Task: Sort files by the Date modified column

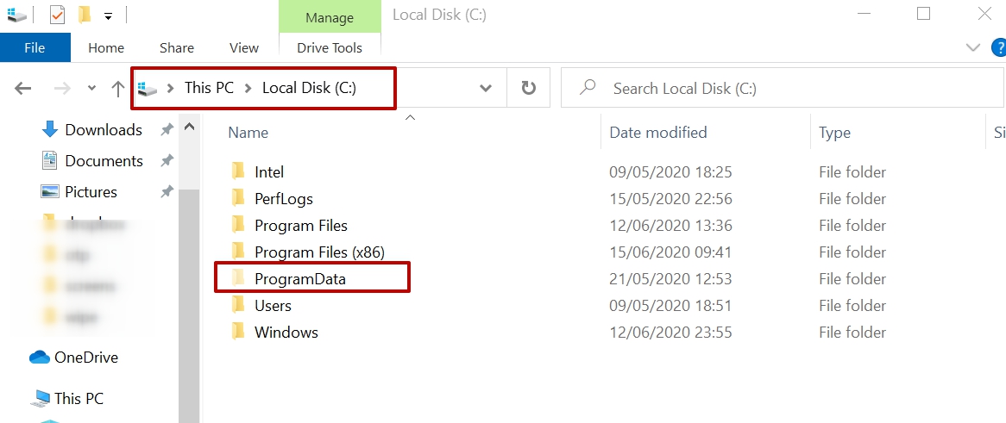Action: pos(658,133)
